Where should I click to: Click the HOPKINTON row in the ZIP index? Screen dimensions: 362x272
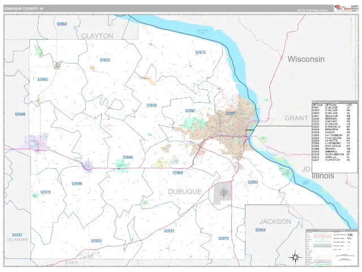coord(331,160)
